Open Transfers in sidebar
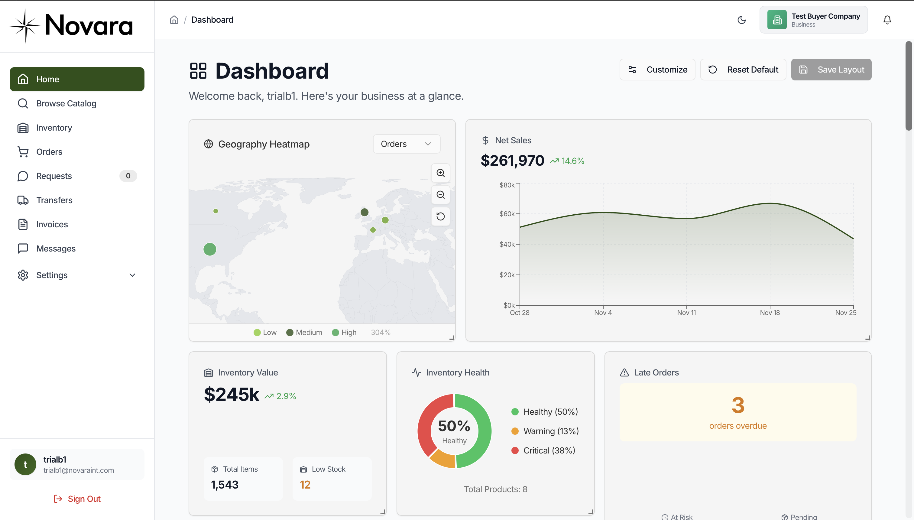The width and height of the screenshot is (914, 520). pos(77,200)
